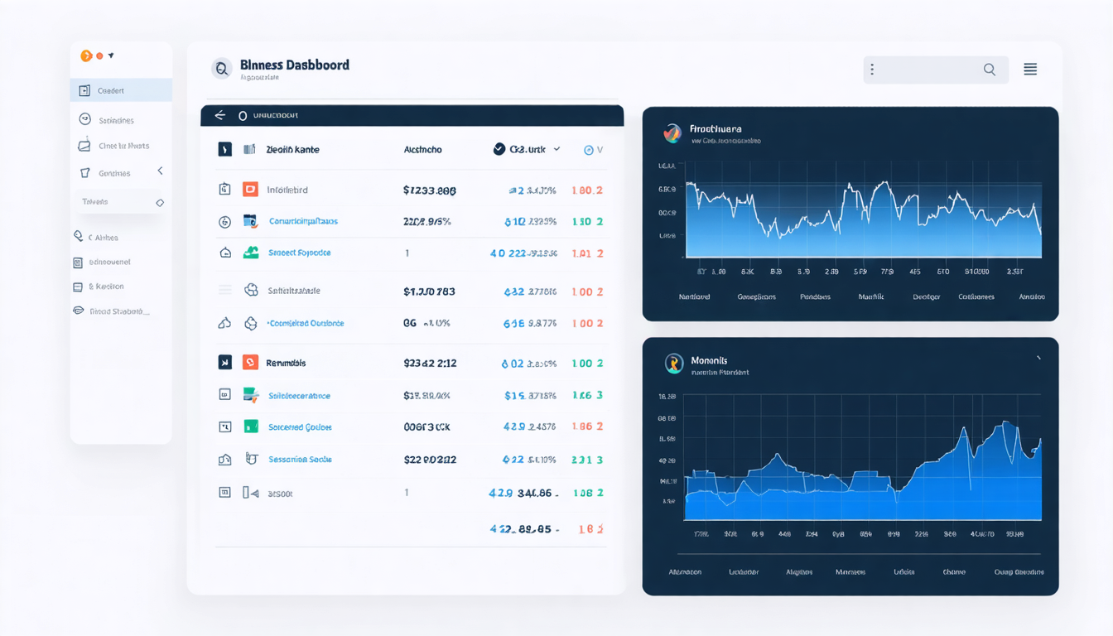
Task: Expand the chevron after 'Ck3.urtk' column header
Action: click(556, 149)
